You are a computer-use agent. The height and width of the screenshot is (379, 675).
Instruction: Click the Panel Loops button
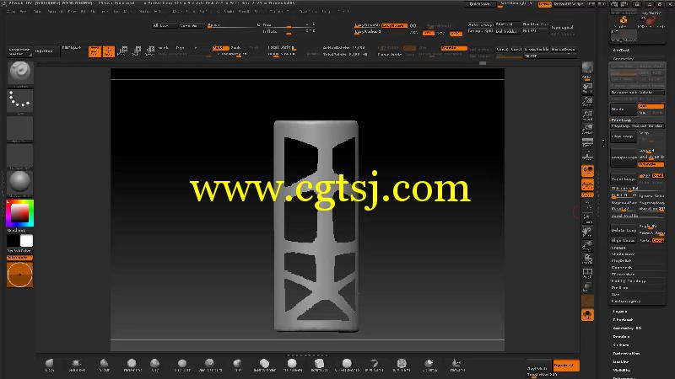pyautogui.click(x=624, y=179)
